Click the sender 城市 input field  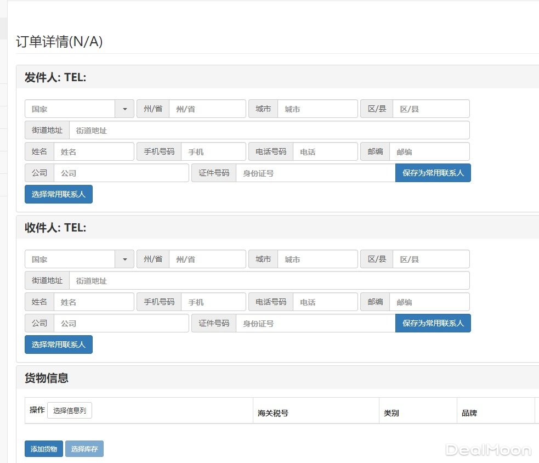(317, 109)
